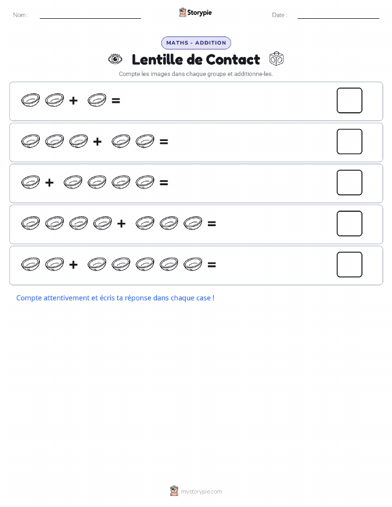Click the plus sign in row two
The height and width of the screenshot is (507, 392).
click(97, 142)
